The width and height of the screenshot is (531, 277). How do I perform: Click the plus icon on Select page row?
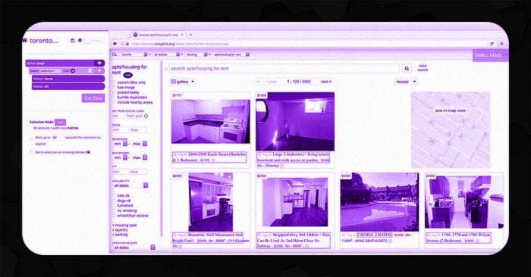coord(99,63)
